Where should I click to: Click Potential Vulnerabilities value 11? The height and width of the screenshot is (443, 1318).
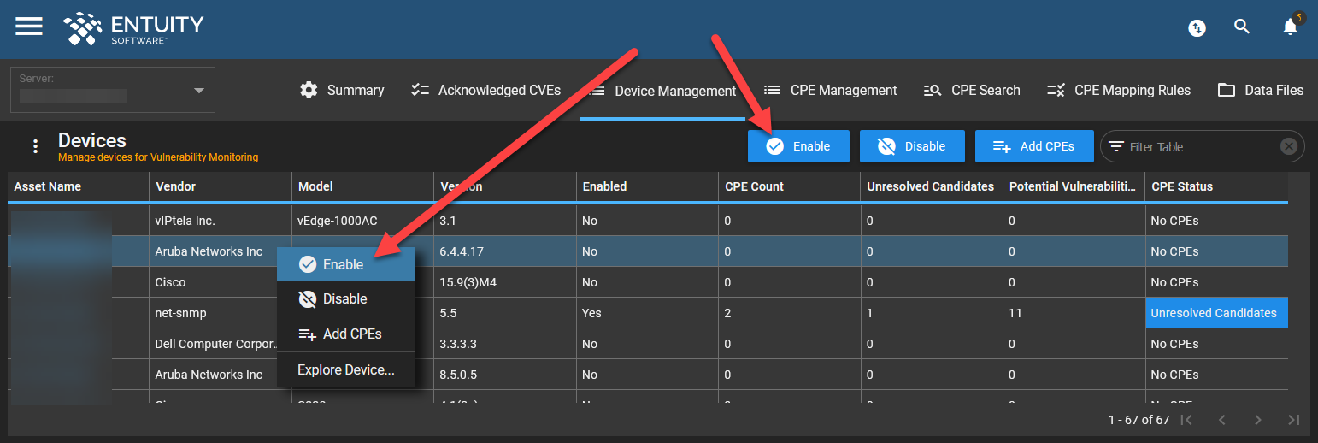(x=1074, y=313)
